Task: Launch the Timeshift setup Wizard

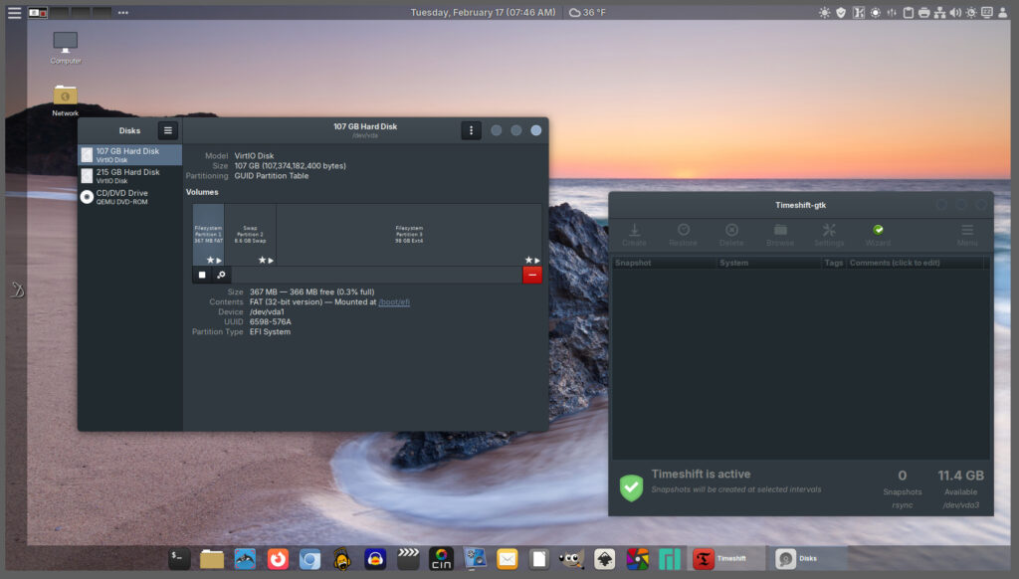Action: point(878,235)
